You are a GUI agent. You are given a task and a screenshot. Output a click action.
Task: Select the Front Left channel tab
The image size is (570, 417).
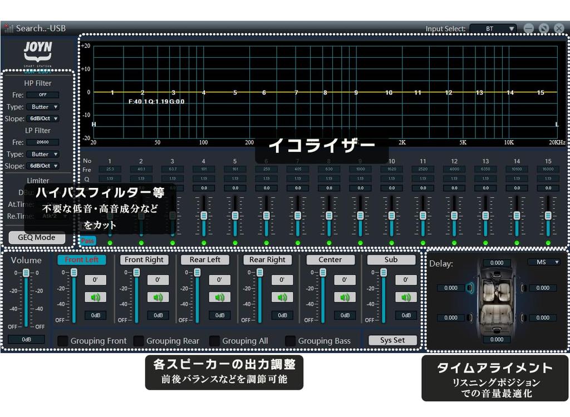tap(82, 260)
